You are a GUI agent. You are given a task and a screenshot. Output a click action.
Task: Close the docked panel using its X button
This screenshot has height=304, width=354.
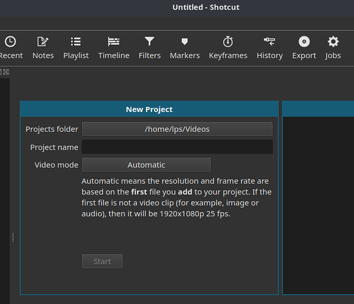click(6, 72)
